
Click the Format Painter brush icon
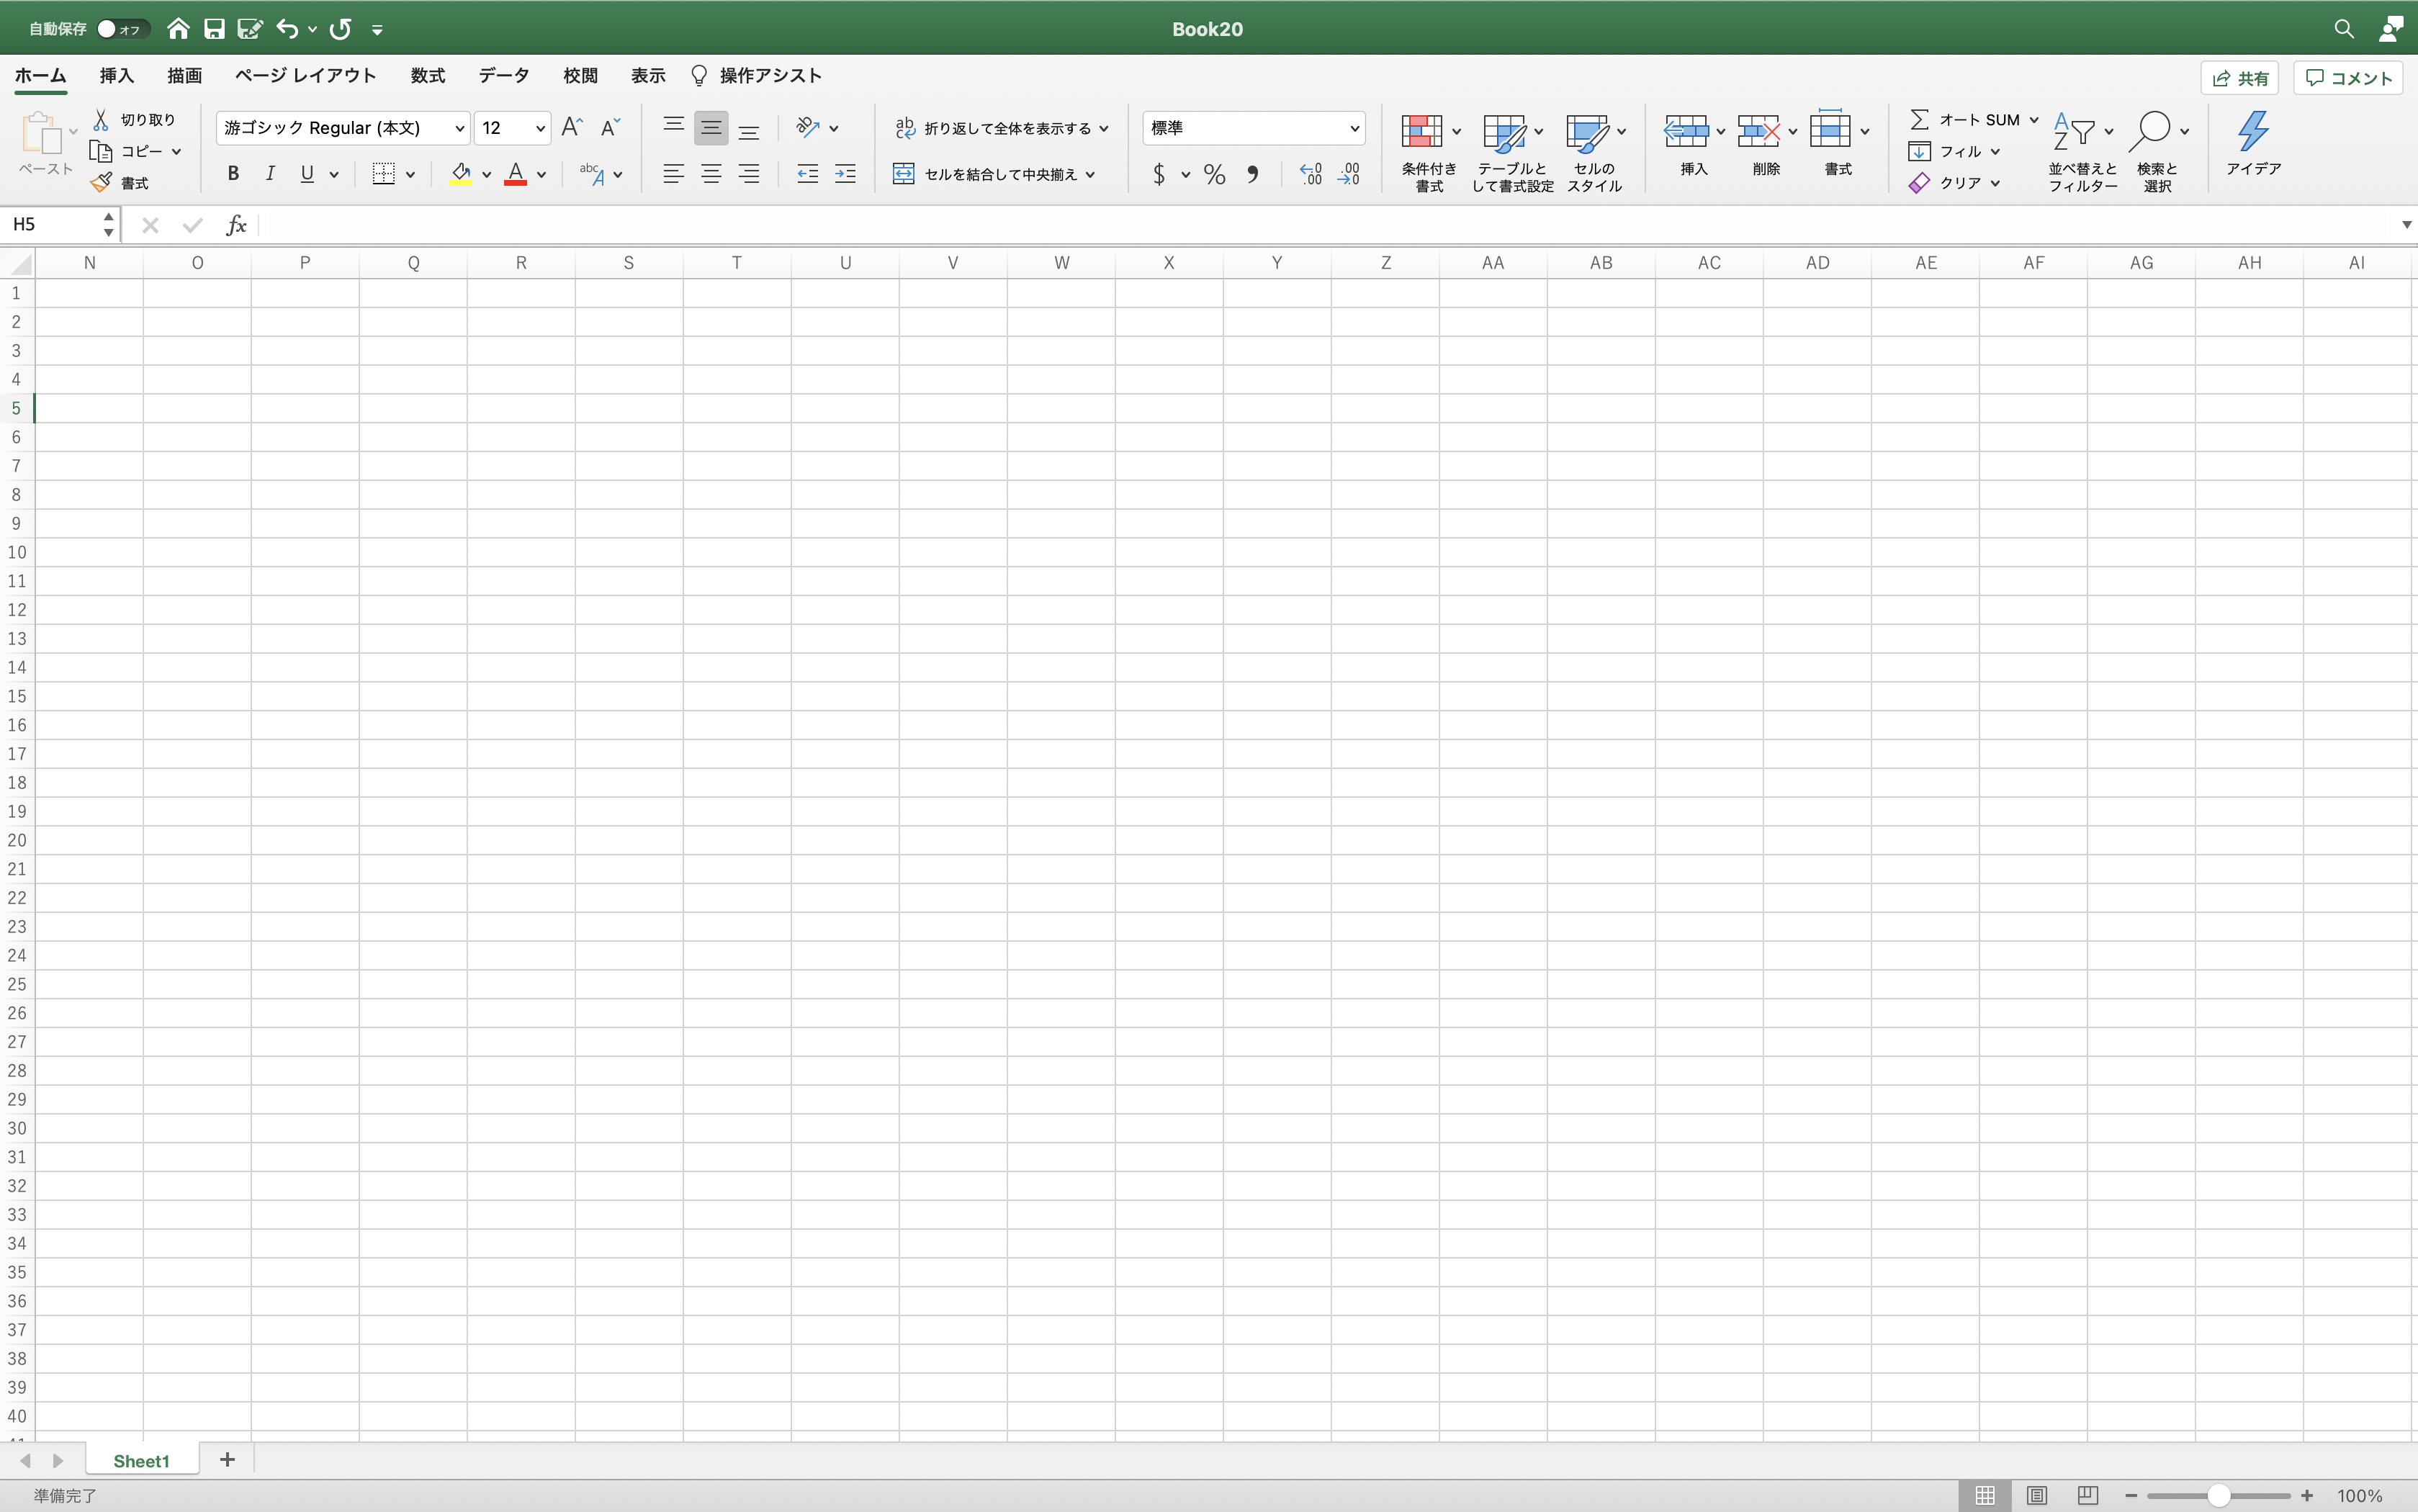click(101, 182)
